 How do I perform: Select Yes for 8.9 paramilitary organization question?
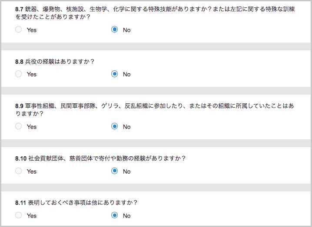[19, 126]
